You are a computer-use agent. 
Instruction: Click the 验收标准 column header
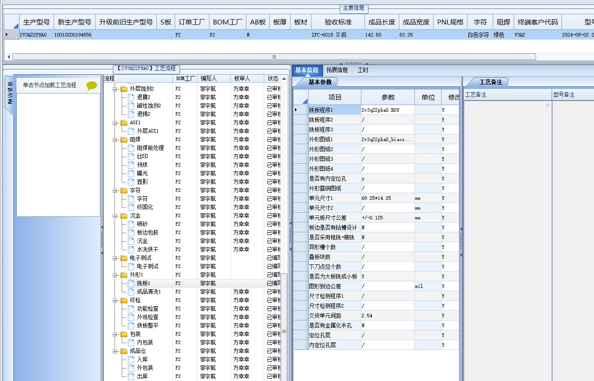click(338, 22)
